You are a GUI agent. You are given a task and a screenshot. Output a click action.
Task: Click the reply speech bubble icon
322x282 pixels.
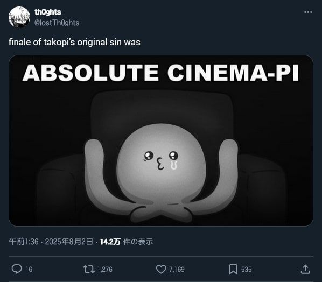[17, 269]
